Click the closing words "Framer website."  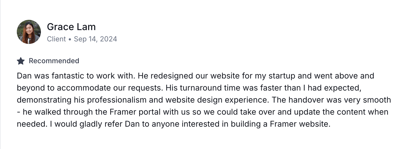click(x=300, y=124)
